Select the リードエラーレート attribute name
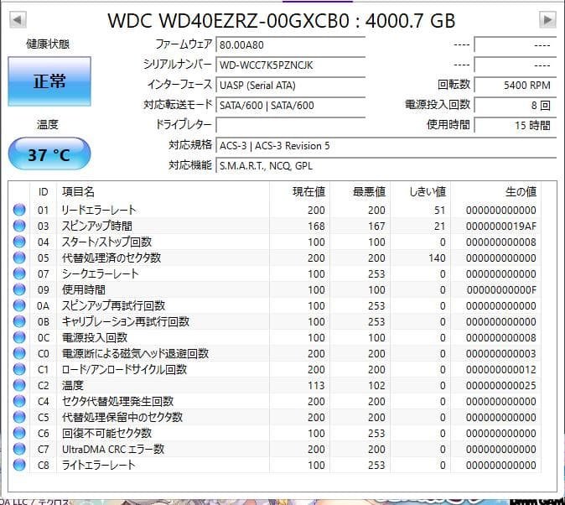Image resolution: width=565 pixels, height=505 pixels. (99, 210)
